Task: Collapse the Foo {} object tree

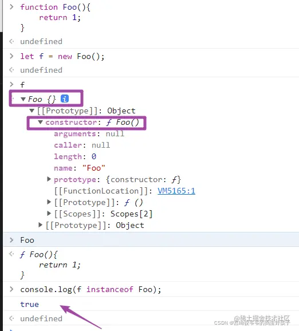Action: (23, 99)
